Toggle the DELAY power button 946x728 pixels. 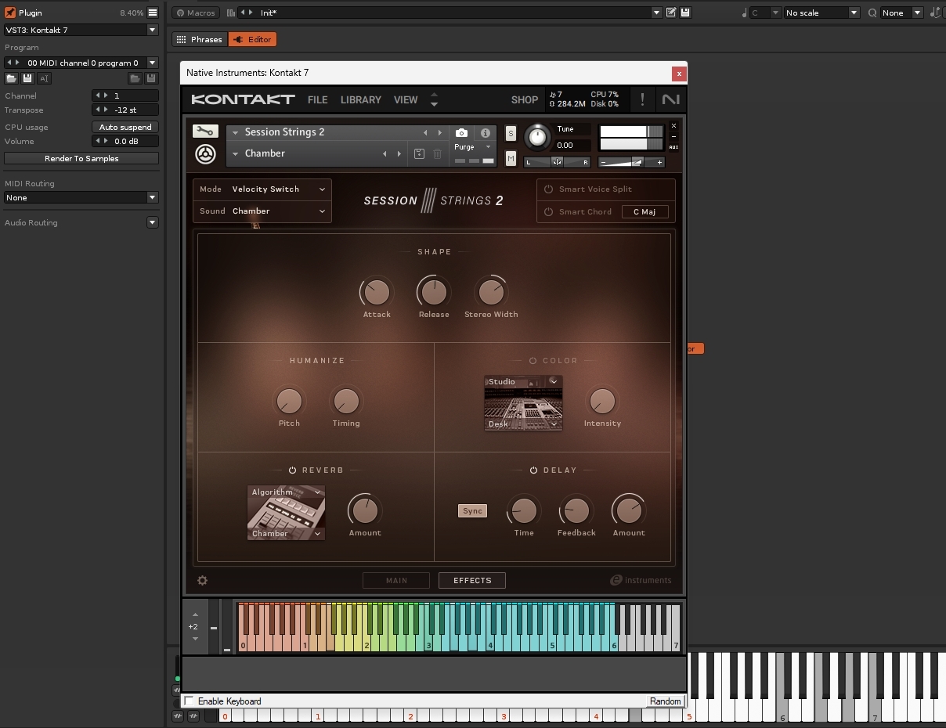pos(533,470)
